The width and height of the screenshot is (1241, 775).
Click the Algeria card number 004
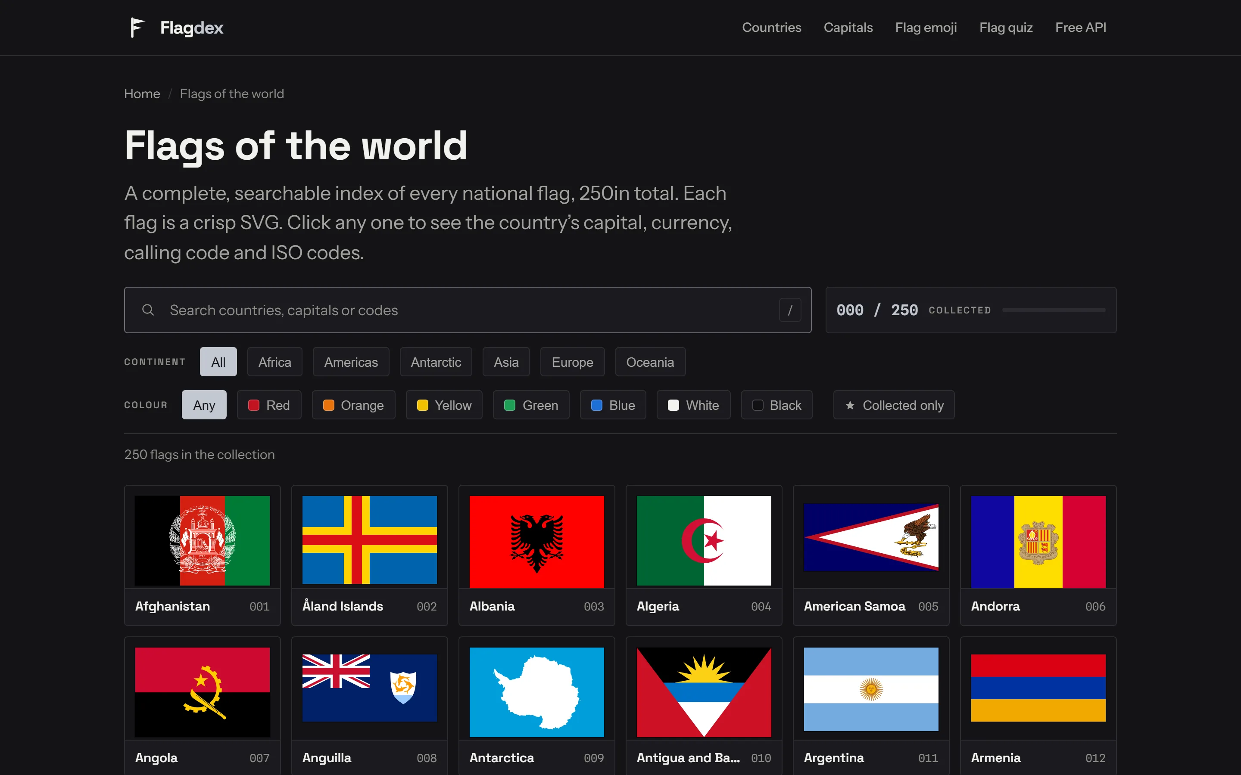point(761,607)
